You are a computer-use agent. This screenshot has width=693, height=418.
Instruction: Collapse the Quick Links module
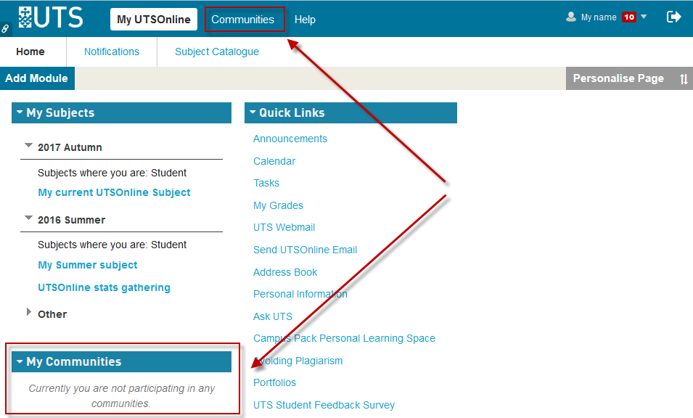click(253, 112)
